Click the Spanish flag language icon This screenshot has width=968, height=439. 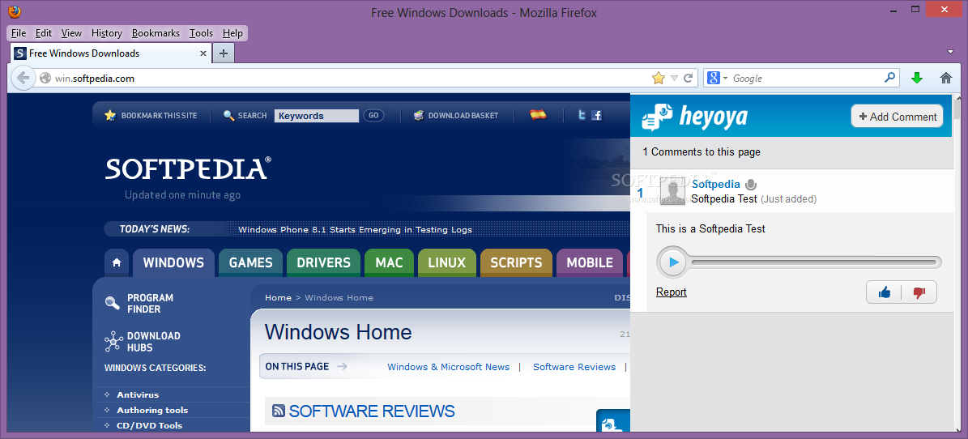539,115
